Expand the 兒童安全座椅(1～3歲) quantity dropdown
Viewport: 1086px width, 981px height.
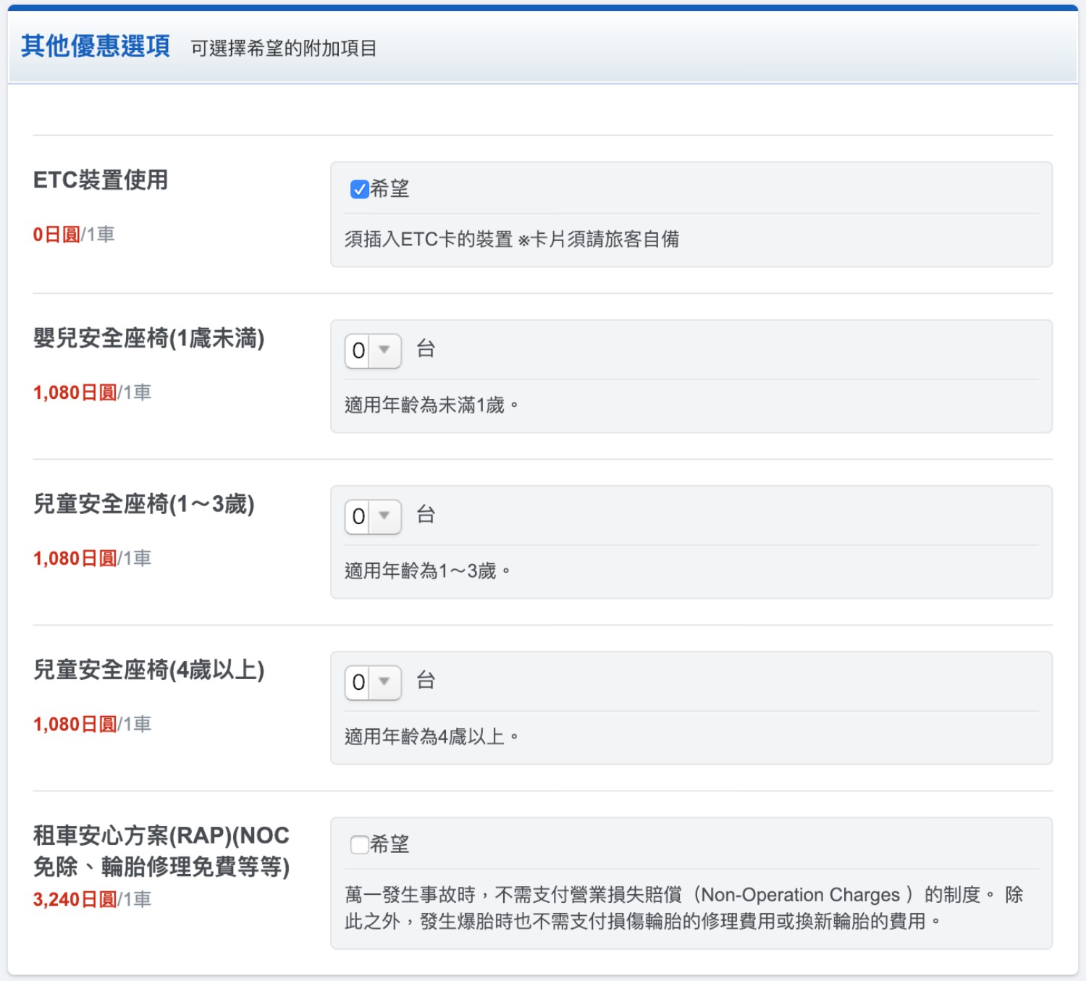click(373, 517)
